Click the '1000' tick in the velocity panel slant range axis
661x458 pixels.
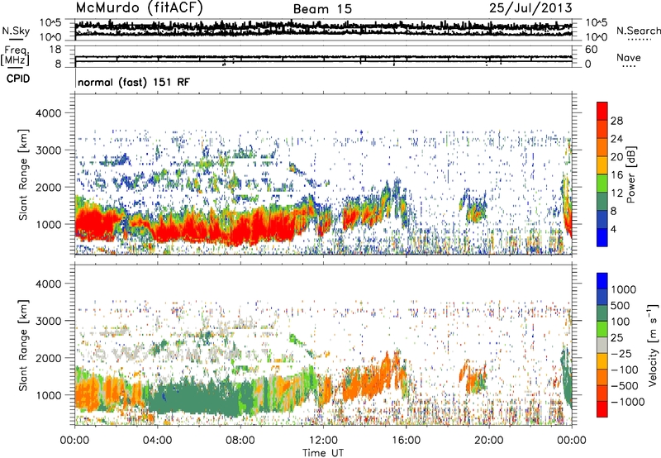49,395
